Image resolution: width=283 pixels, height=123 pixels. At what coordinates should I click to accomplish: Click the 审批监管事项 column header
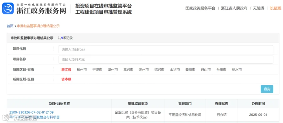tap(138, 104)
